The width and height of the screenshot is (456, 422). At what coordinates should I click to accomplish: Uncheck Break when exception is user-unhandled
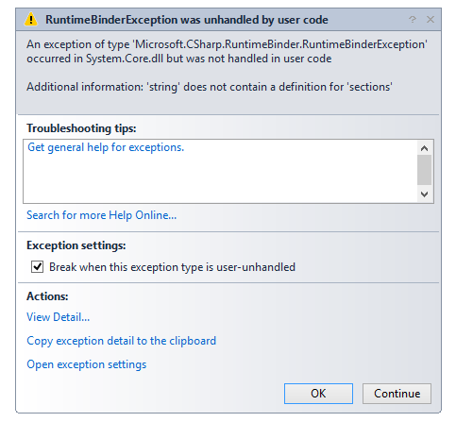[37, 267]
